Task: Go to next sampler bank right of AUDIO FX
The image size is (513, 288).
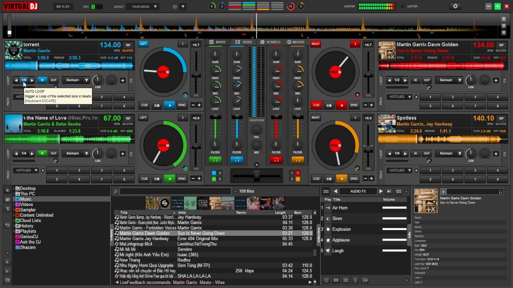Action: click(x=381, y=192)
